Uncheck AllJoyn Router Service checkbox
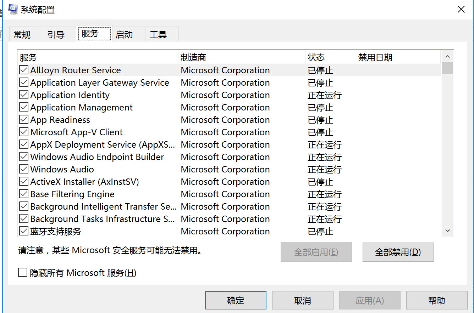Screen dimensions: 474x313 click(x=24, y=70)
